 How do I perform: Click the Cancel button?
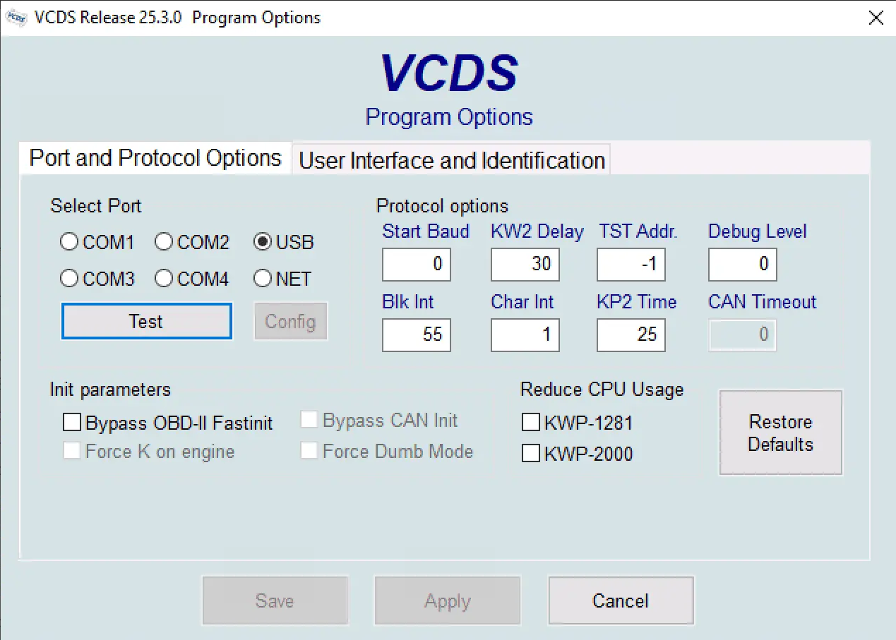coord(621,600)
